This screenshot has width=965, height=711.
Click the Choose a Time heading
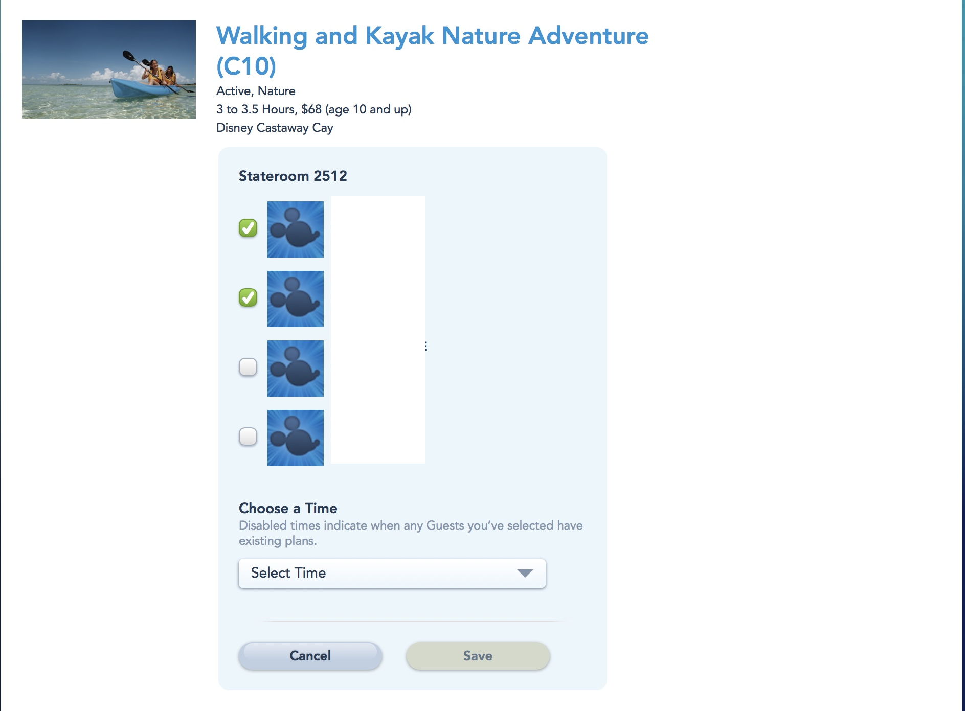click(x=288, y=508)
